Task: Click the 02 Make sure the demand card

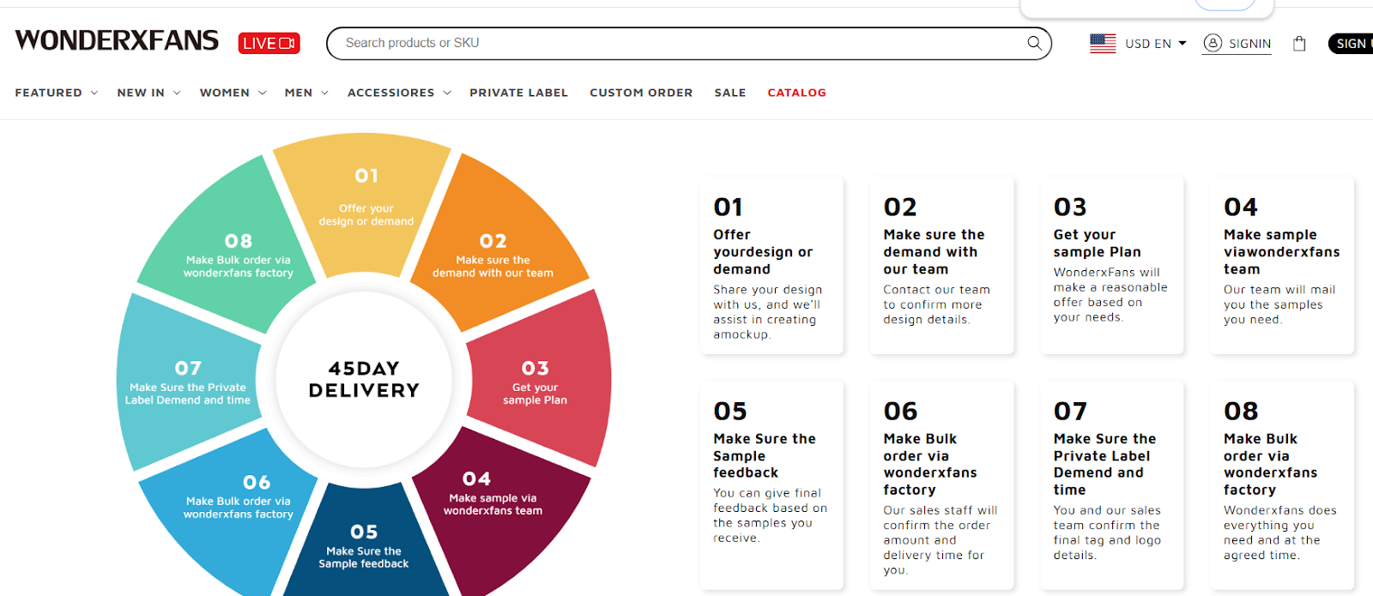Action: (x=941, y=265)
